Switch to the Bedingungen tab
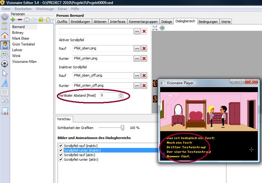Screen dimensions: 262x183 208,22
